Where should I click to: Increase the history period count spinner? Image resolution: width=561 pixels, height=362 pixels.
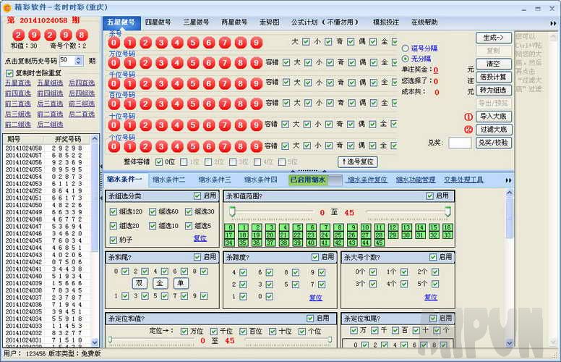[79, 58]
